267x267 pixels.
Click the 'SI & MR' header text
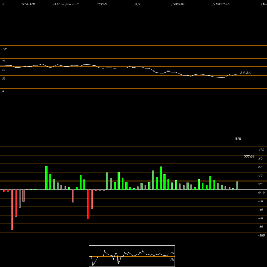click(28, 4)
